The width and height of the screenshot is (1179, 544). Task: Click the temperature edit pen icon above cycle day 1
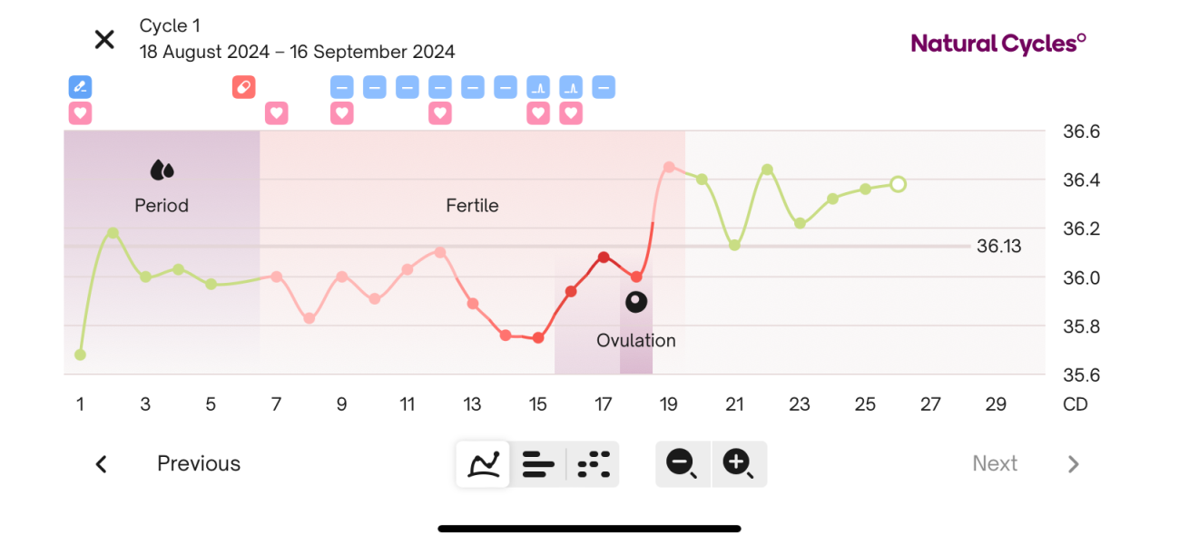pyautogui.click(x=80, y=87)
